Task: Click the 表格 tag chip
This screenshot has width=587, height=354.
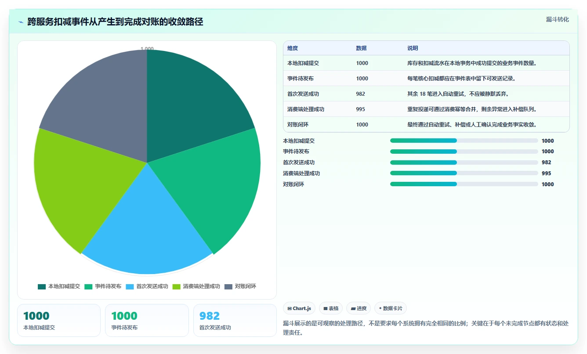Action: pyautogui.click(x=331, y=308)
